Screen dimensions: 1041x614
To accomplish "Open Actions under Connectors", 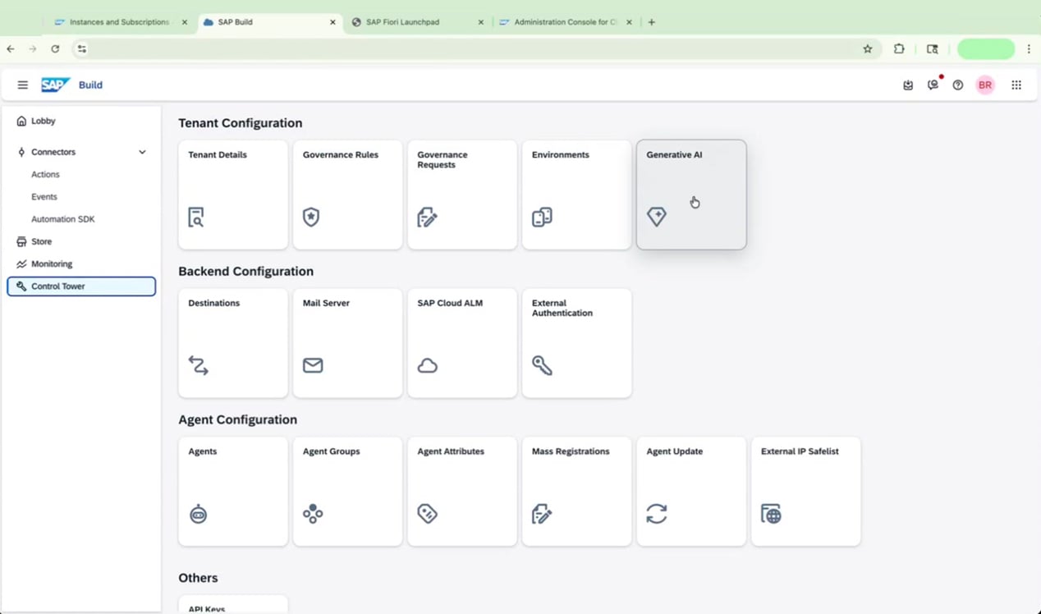I will [45, 174].
